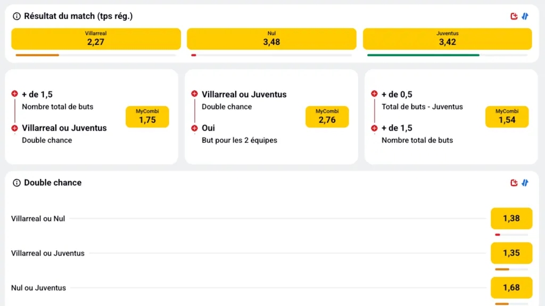Select the Juventus odds of 3,42
Screen dimensions: 545x306
(447, 38)
